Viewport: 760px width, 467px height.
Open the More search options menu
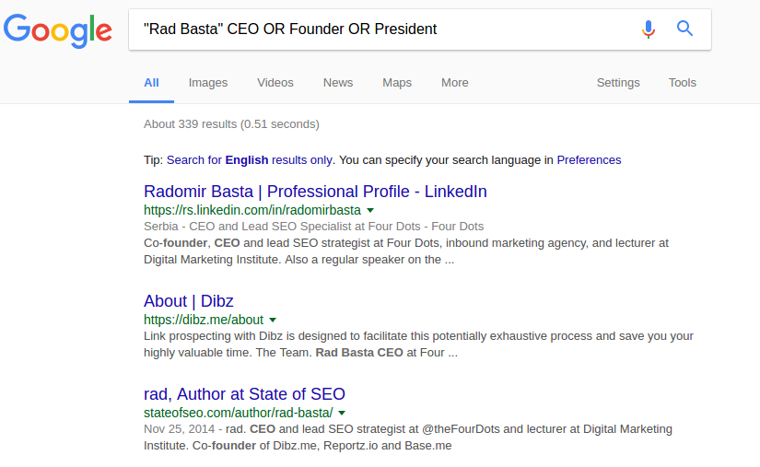[x=455, y=83]
